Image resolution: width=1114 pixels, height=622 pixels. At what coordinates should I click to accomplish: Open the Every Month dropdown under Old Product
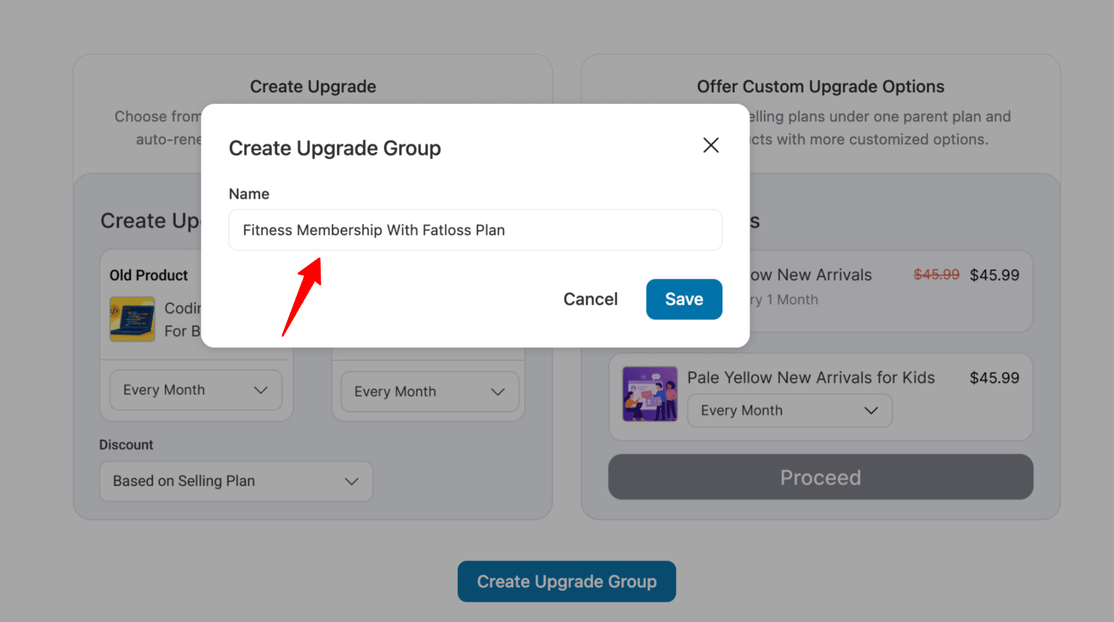(x=196, y=390)
